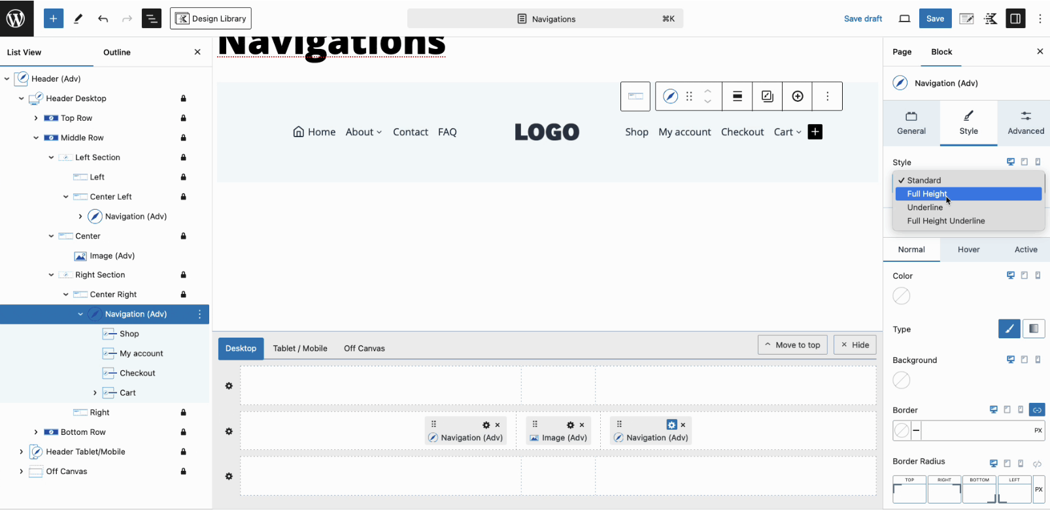Open the block options three-dot menu
The height and width of the screenshot is (510, 1050).
[x=827, y=97]
